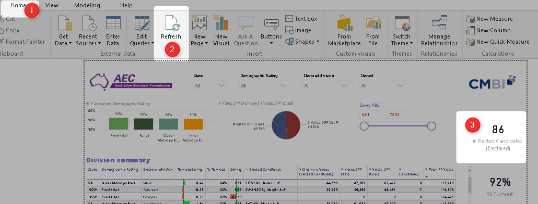Expand the Switch Theme dropdown arrow
This screenshot has height=204, width=538.
tap(411, 43)
